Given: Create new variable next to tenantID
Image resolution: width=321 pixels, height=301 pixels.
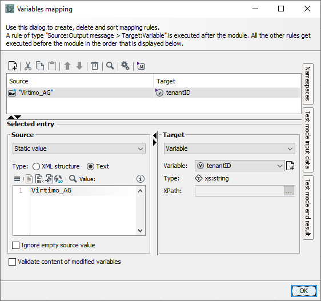Looking at the screenshot, I should click(x=290, y=166).
